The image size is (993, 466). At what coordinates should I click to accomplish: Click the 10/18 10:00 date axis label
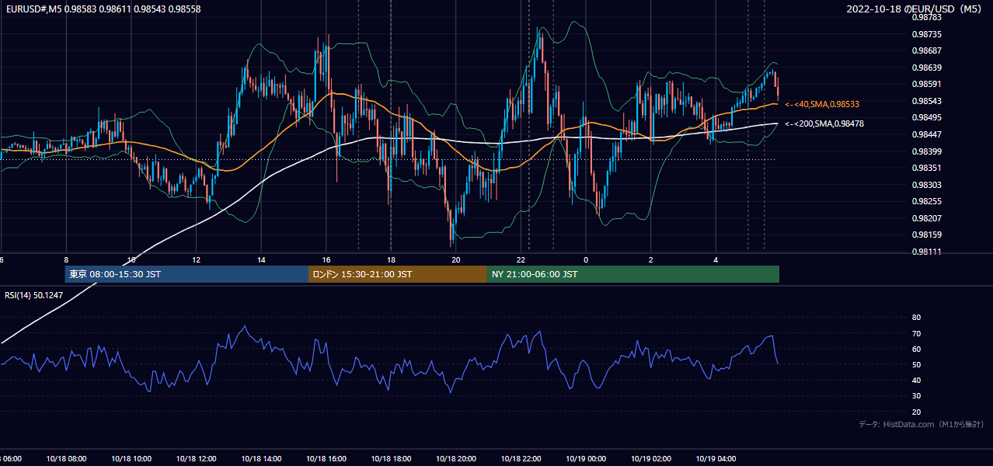[131, 458]
